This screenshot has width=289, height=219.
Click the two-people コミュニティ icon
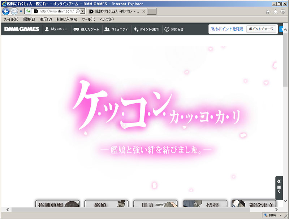[107, 29]
